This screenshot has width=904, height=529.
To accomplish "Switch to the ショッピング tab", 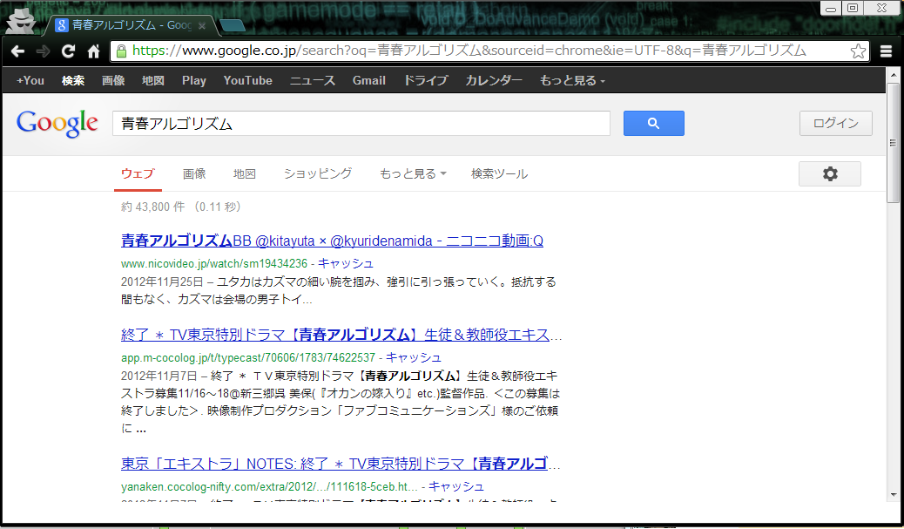I will [318, 173].
